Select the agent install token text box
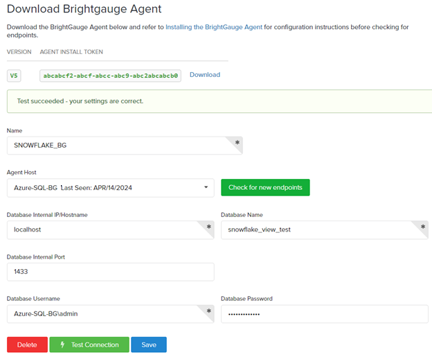This screenshot has height=364, width=432. tap(110, 76)
